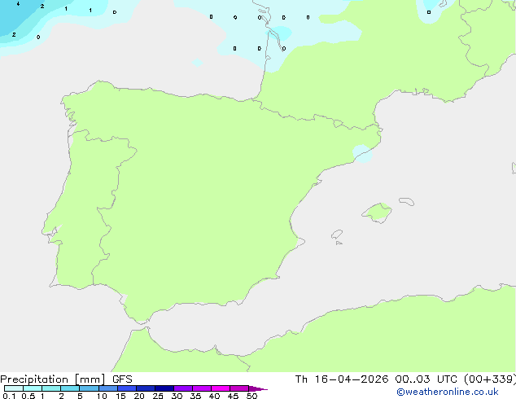
Task: Click legend value label '0.5'
Action: click(28, 396)
